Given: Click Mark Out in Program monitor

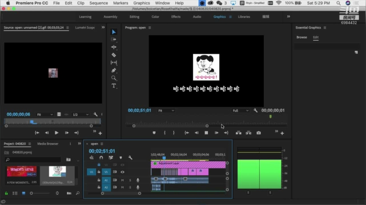Looking at the screenshot, I should point(174,133).
